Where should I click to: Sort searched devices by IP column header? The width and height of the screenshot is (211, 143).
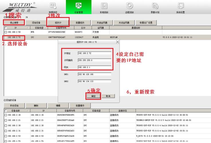pos(17,28)
